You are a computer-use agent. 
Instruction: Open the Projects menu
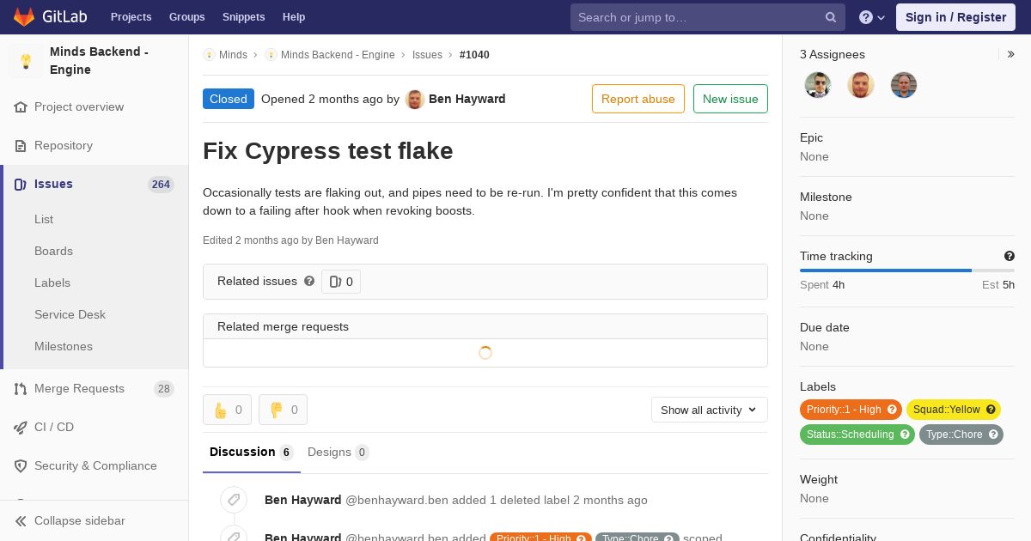point(131,17)
